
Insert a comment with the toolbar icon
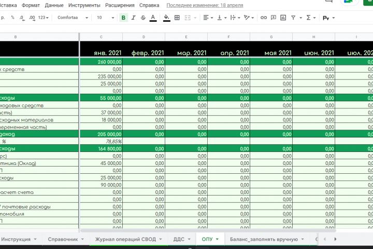coord(274,18)
